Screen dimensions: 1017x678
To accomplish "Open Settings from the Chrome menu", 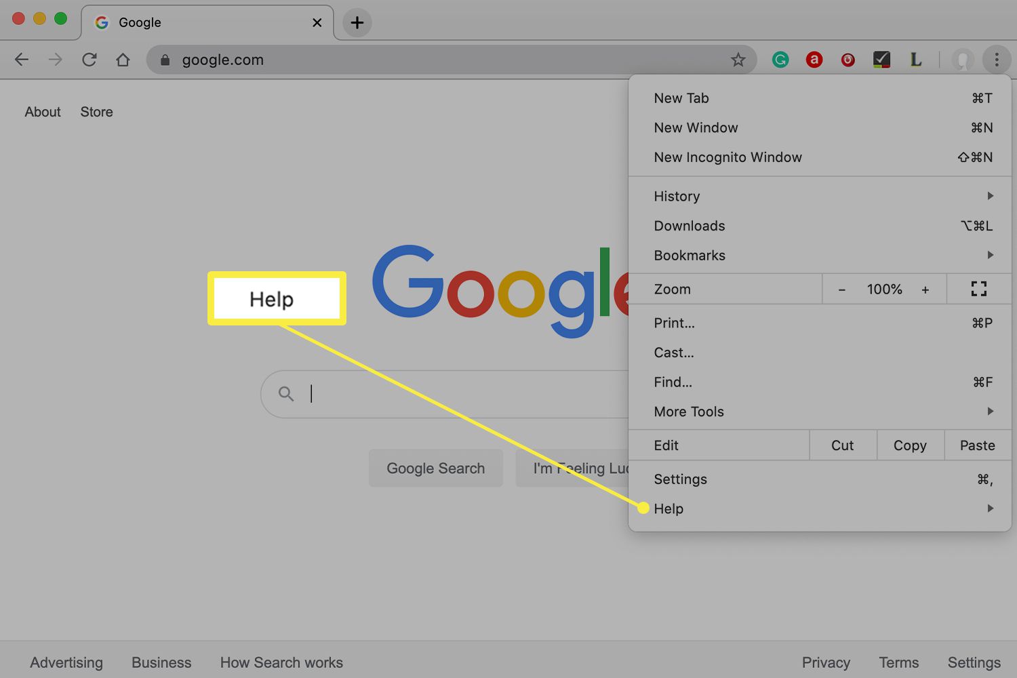I will 820,479.
